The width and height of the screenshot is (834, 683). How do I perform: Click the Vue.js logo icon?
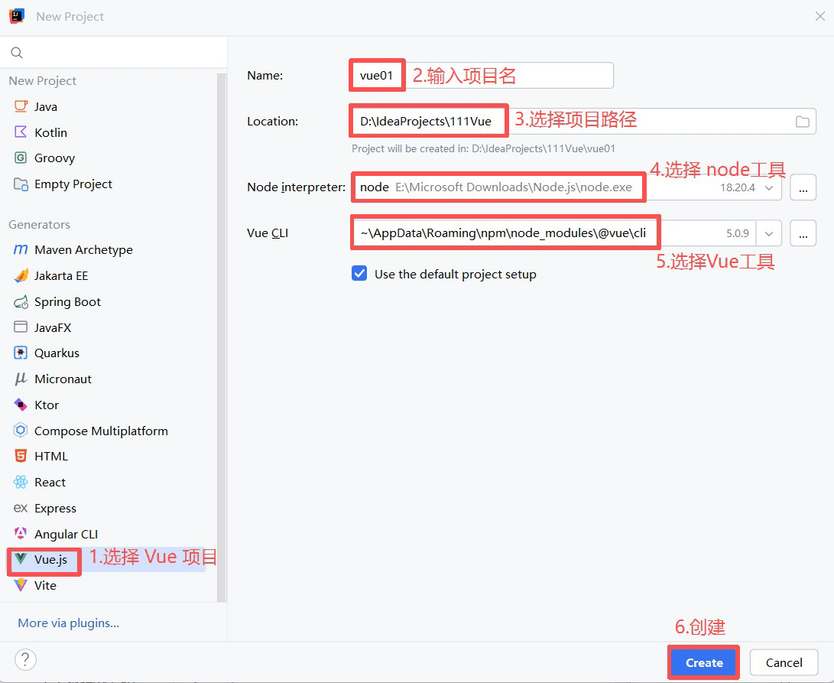(x=21, y=559)
